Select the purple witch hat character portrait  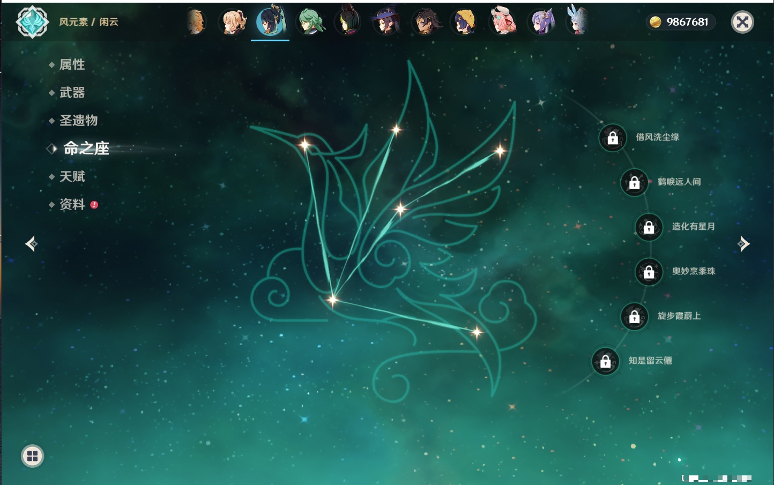pos(386,22)
